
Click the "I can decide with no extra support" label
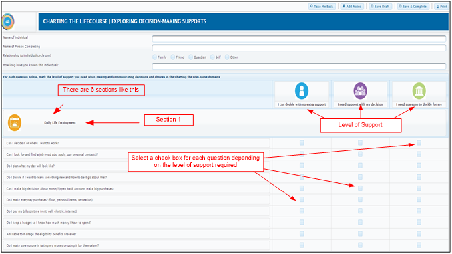[302, 104]
